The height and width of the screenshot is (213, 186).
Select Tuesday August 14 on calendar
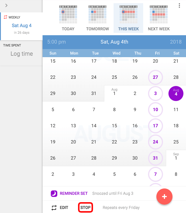94,126
